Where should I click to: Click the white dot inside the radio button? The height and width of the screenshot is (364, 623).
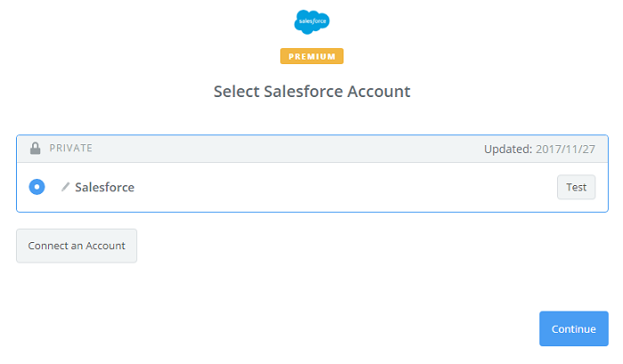tap(36, 187)
